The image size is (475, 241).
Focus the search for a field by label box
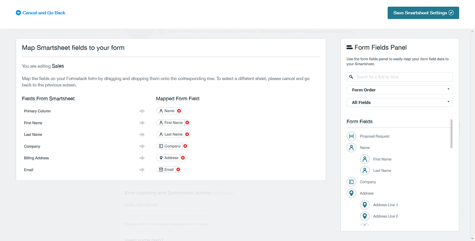pos(400,77)
